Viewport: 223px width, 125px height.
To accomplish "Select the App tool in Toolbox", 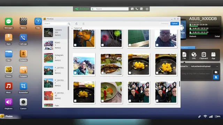I will pyautogui.click(x=213, y=56).
